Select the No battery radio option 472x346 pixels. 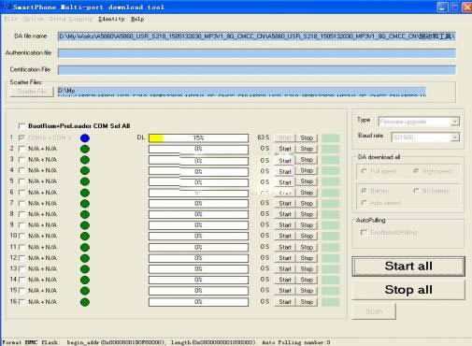click(416, 191)
